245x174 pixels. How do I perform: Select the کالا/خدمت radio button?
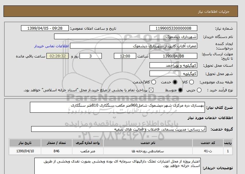click(154, 82)
